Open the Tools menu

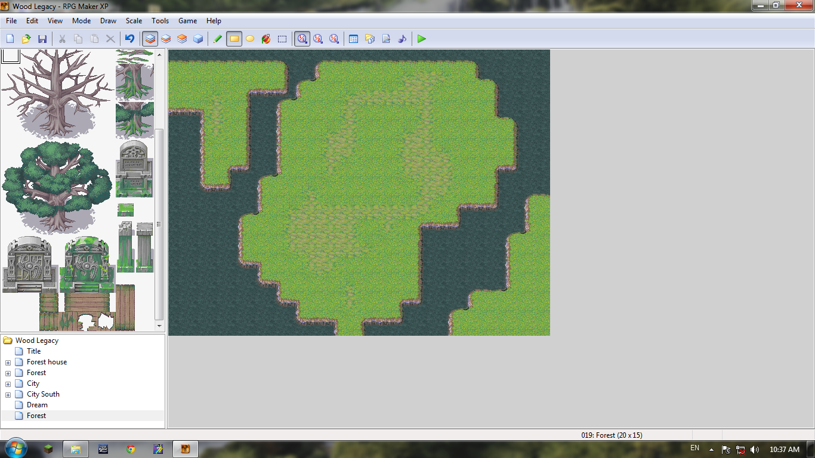coord(160,21)
